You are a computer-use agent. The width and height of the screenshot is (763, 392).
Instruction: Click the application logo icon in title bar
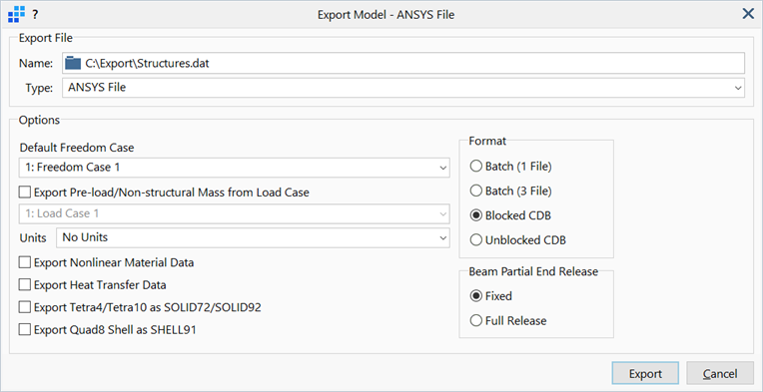tap(17, 15)
